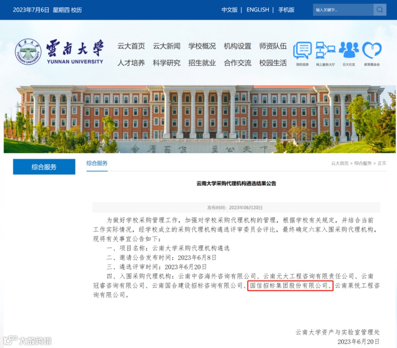Open 师资队伍 navigation item
Viewport: 397px width, 348px height.
[273, 46]
